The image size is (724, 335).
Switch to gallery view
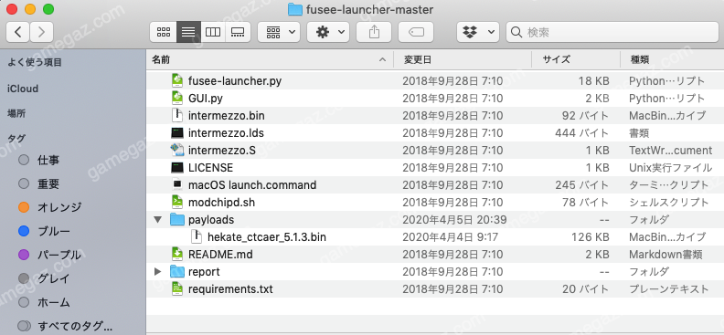(x=238, y=32)
